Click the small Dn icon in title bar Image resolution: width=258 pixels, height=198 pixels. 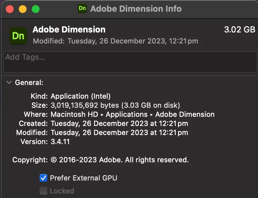tap(82, 8)
